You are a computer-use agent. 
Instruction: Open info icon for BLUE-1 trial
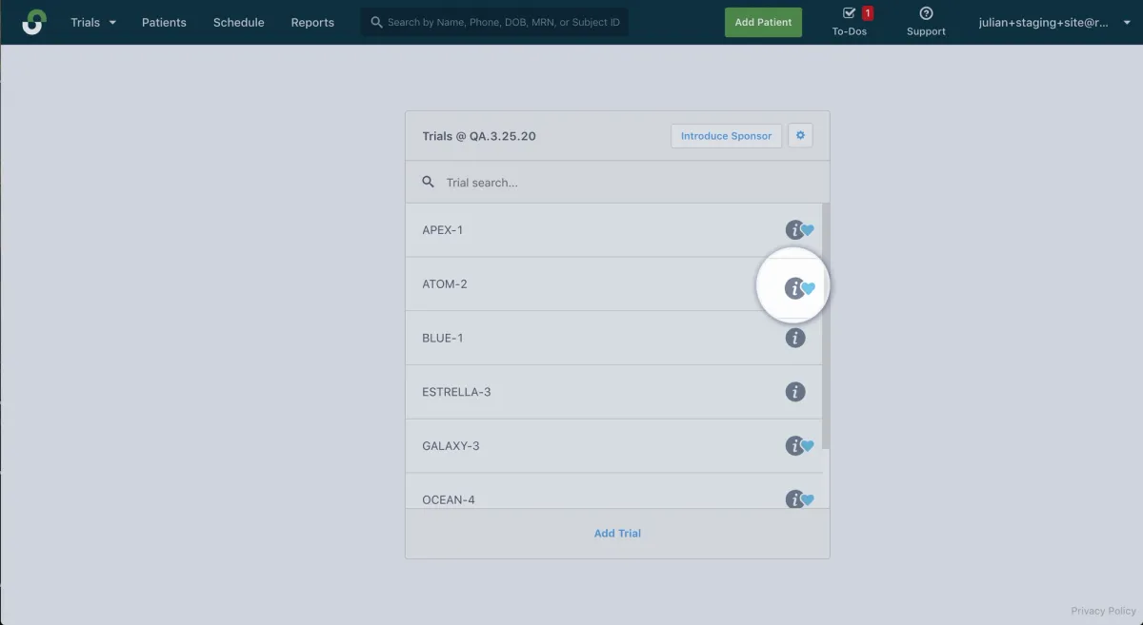coord(795,338)
